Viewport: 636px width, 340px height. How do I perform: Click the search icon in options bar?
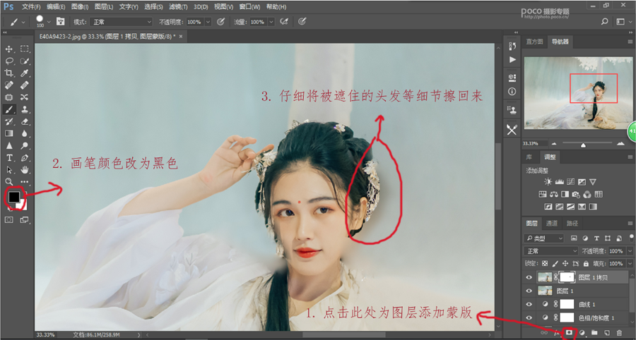pos(604,21)
